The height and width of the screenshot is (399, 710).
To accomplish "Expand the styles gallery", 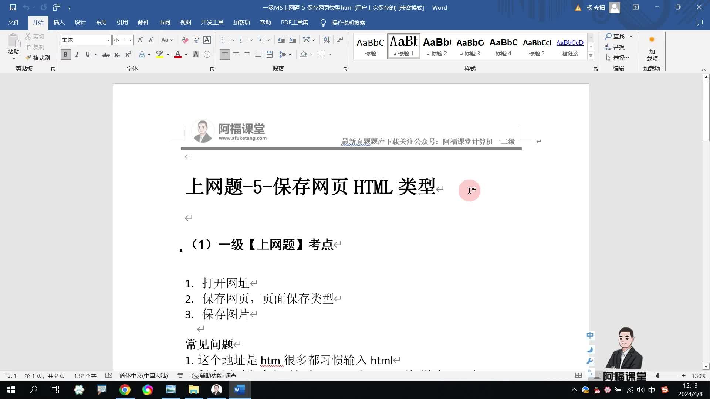I will coord(591,56).
